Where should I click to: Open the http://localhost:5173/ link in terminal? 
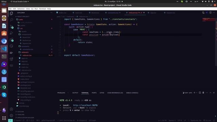[85, 105]
